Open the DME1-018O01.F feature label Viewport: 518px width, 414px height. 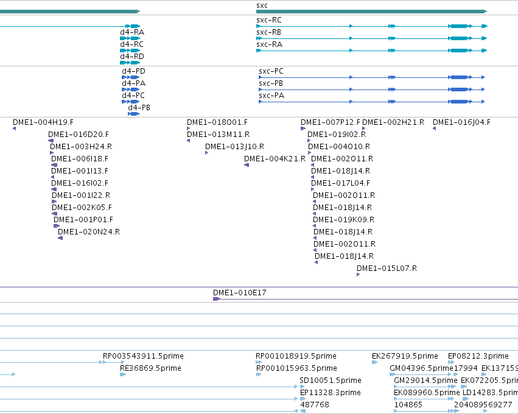(x=217, y=122)
